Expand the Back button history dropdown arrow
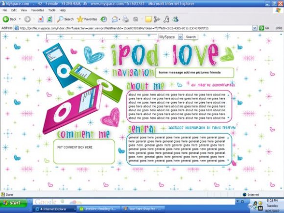Image resolution: width=284 pixels, height=213 pixels. pos(20,19)
